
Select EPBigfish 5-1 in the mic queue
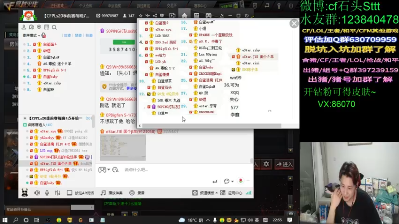[x=54, y=70]
